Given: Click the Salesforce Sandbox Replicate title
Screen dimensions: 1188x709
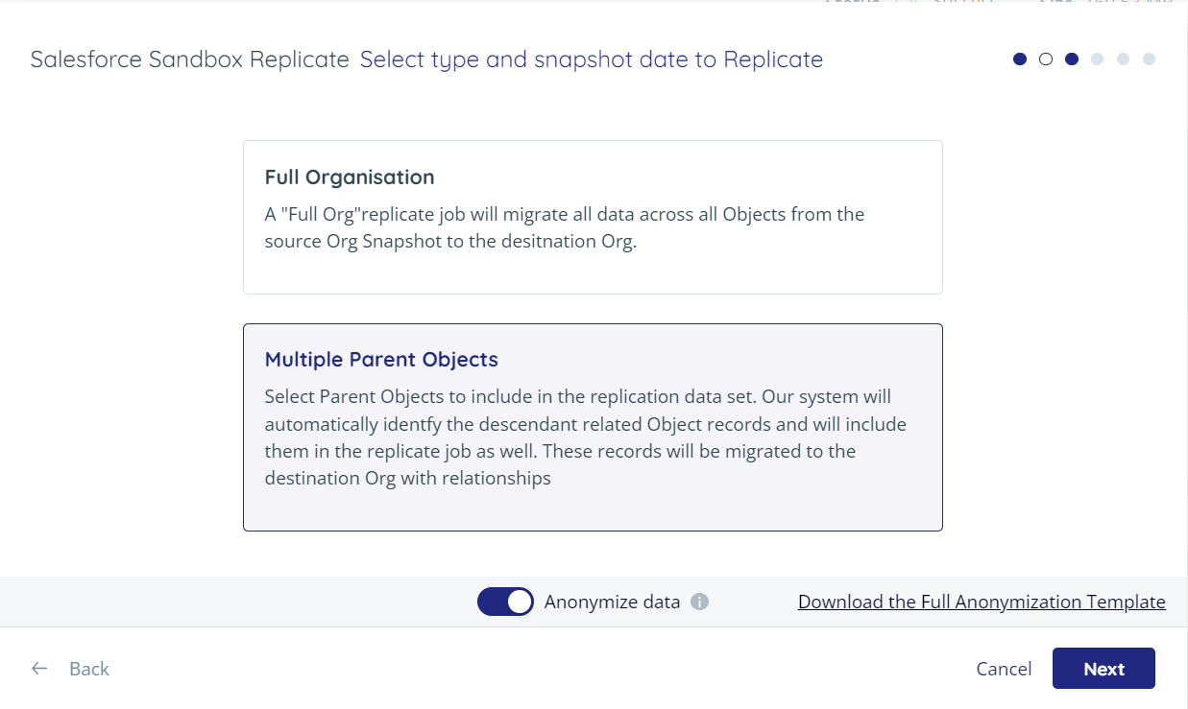Looking at the screenshot, I should pos(188,59).
